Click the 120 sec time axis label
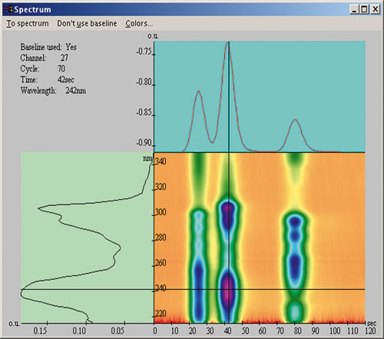384x339 pixels. point(370,331)
